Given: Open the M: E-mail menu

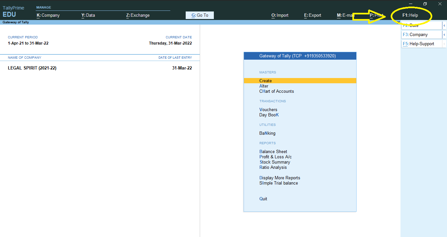Looking at the screenshot, I should tap(346, 15).
